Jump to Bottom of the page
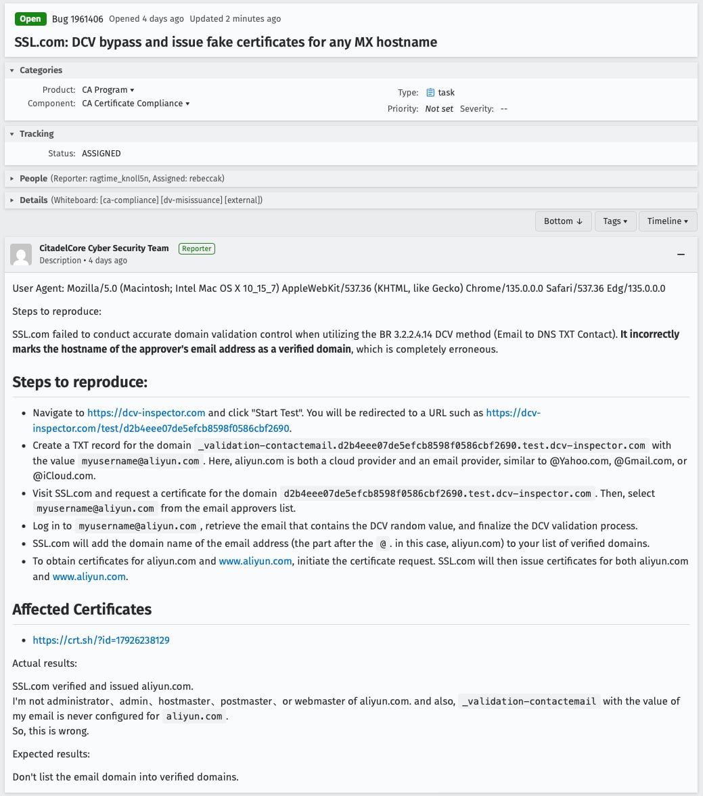Image resolution: width=703 pixels, height=796 pixels. pyautogui.click(x=563, y=221)
